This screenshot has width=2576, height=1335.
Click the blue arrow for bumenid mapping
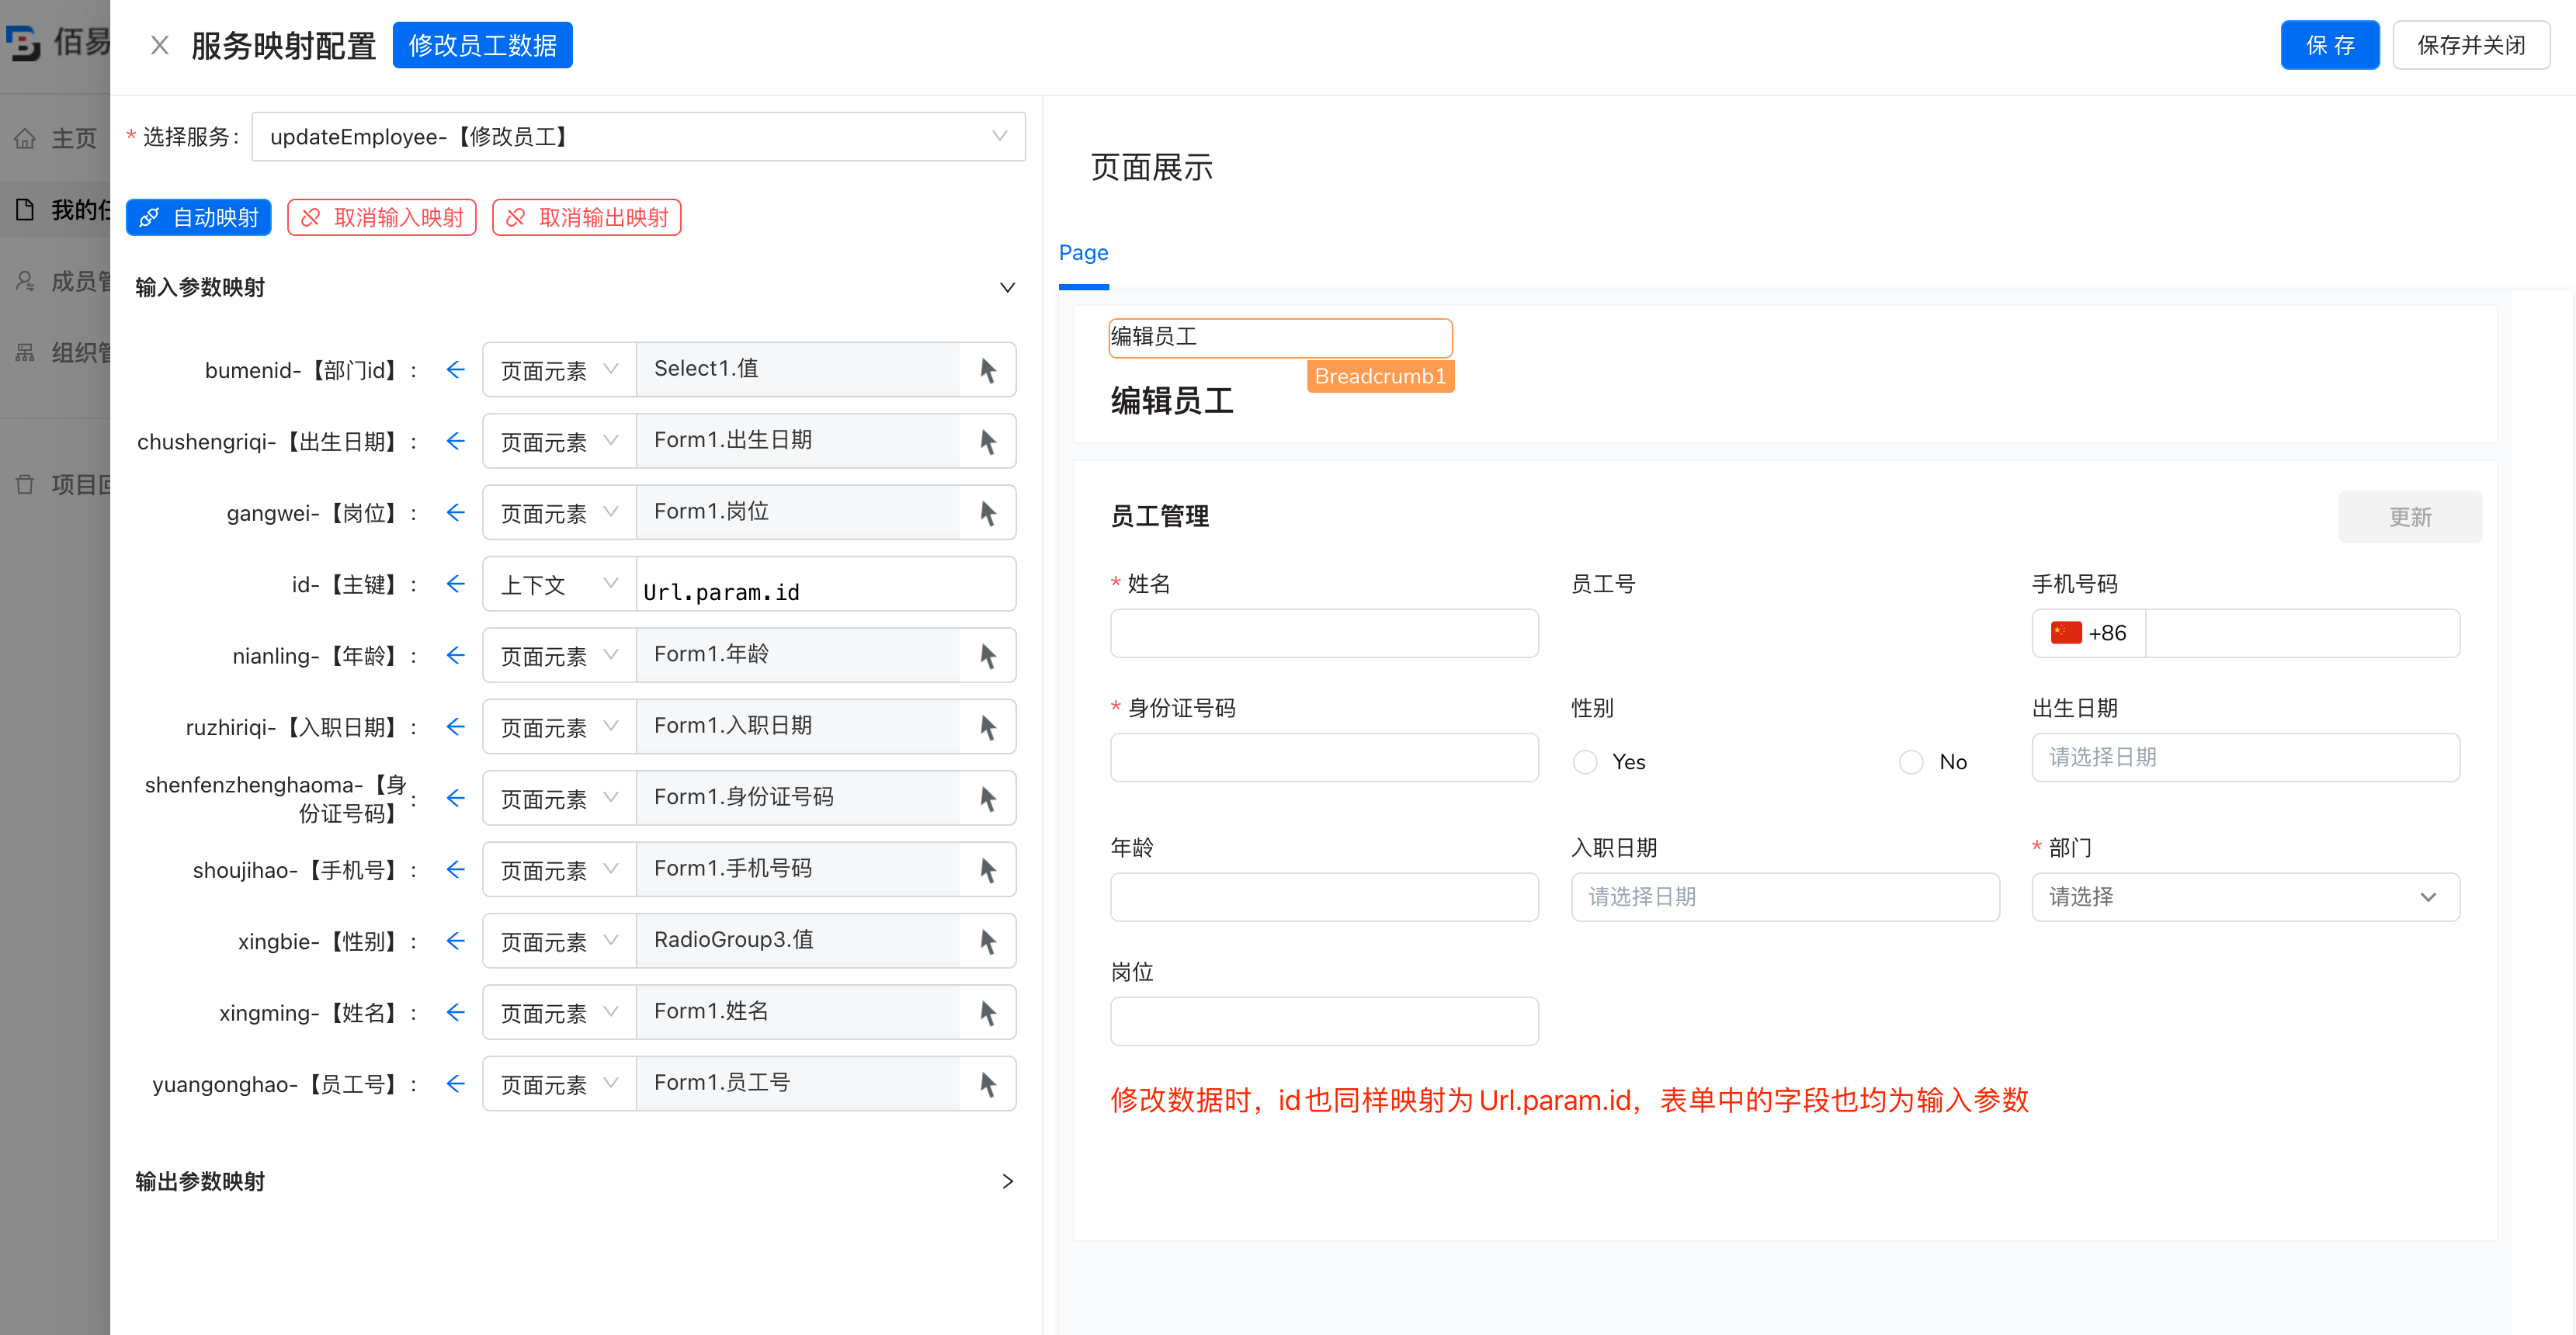click(x=456, y=370)
